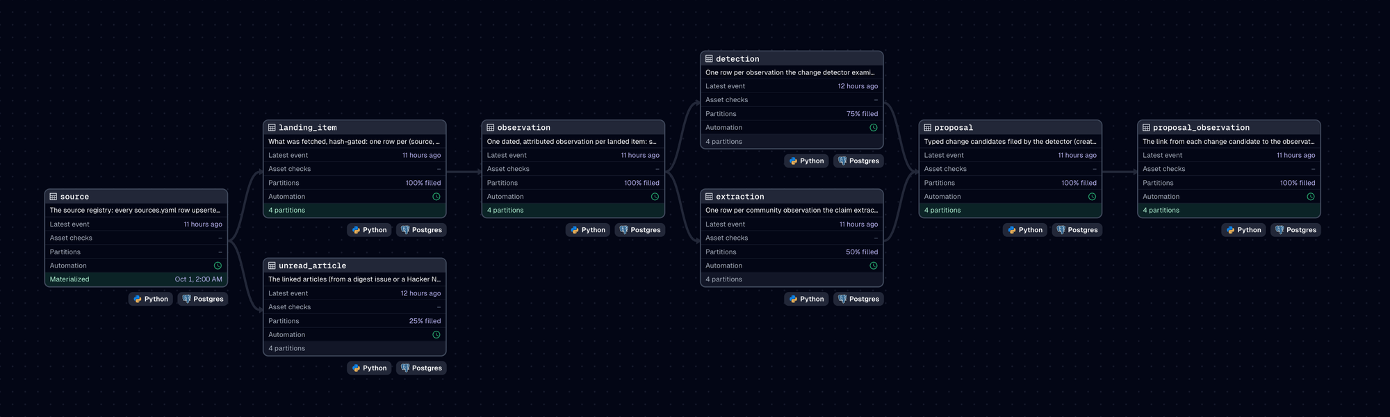Click the table icon of landing_item node
This screenshot has height=417, width=1390.
(272, 128)
